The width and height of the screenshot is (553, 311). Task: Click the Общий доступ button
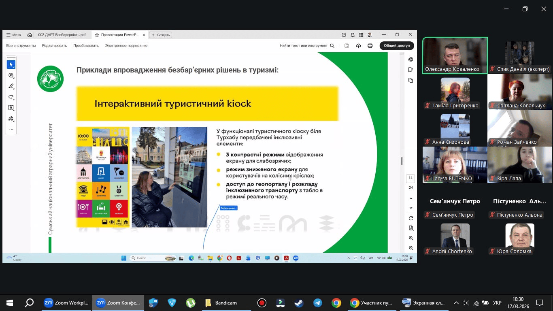(396, 46)
